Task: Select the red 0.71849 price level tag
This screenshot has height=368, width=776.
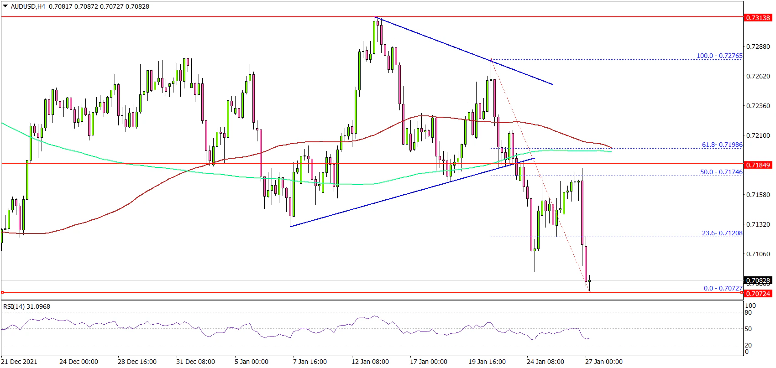Action: pyautogui.click(x=758, y=165)
